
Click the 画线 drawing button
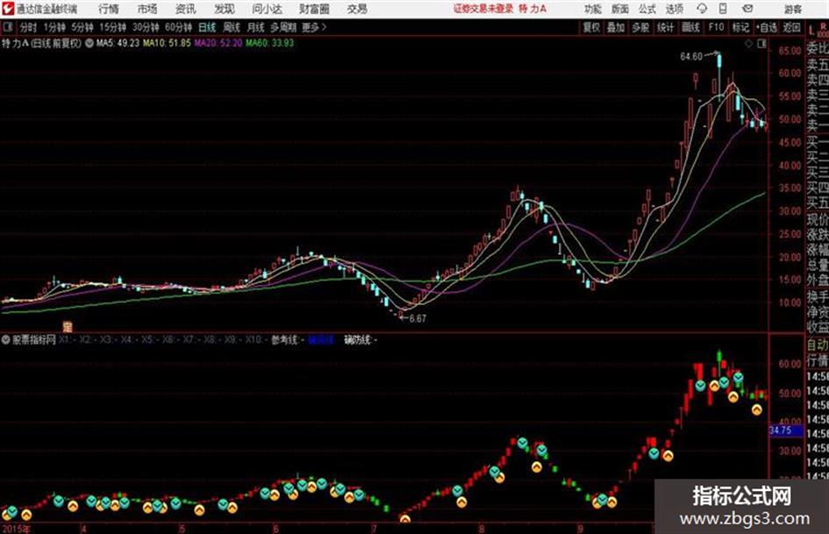point(690,27)
